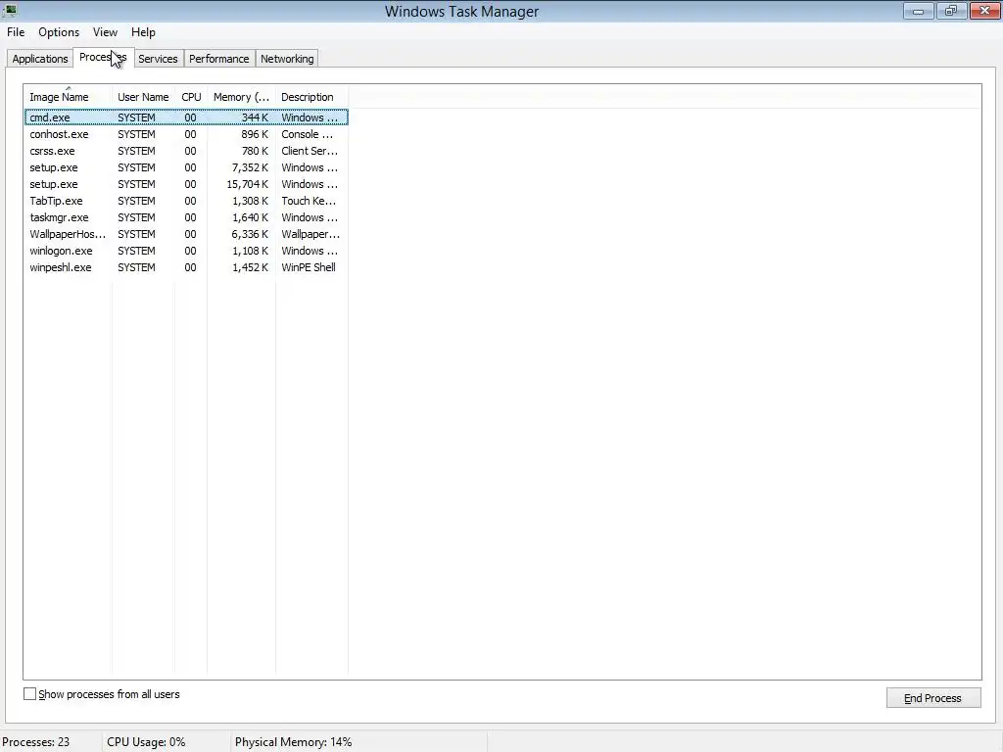The height and width of the screenshot is (752, 1003).
Task: Sort by Description column header
Action: [311, 97]
